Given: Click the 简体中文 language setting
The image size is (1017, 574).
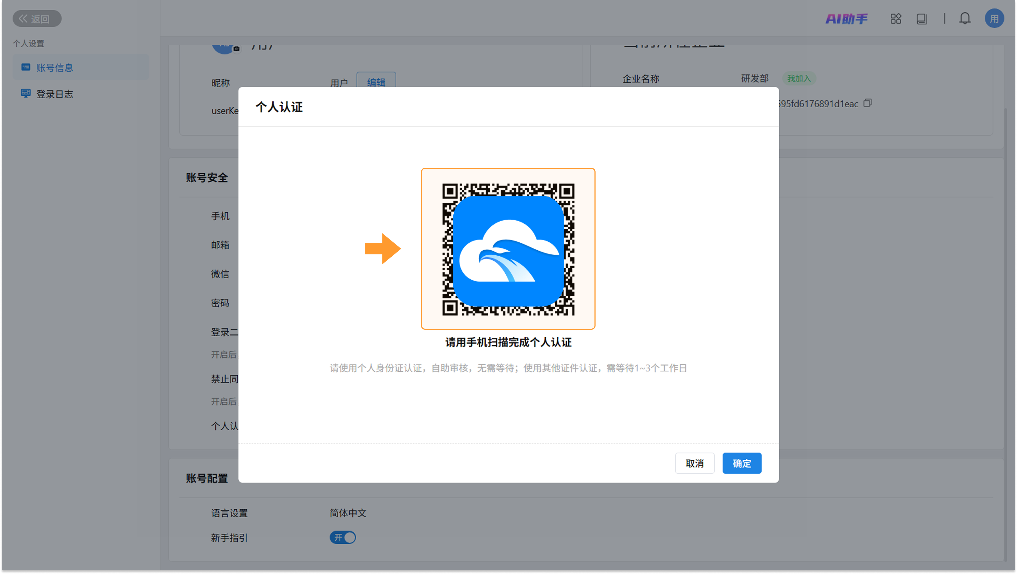Looking at the screenshot, I should point(348,513).
